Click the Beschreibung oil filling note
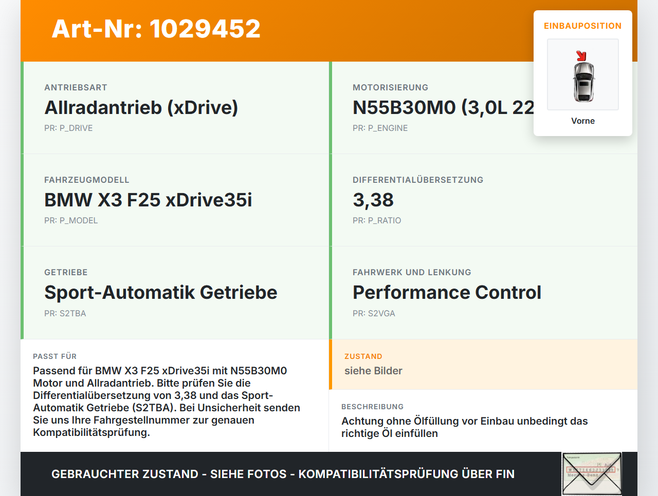 pos(465,427)
